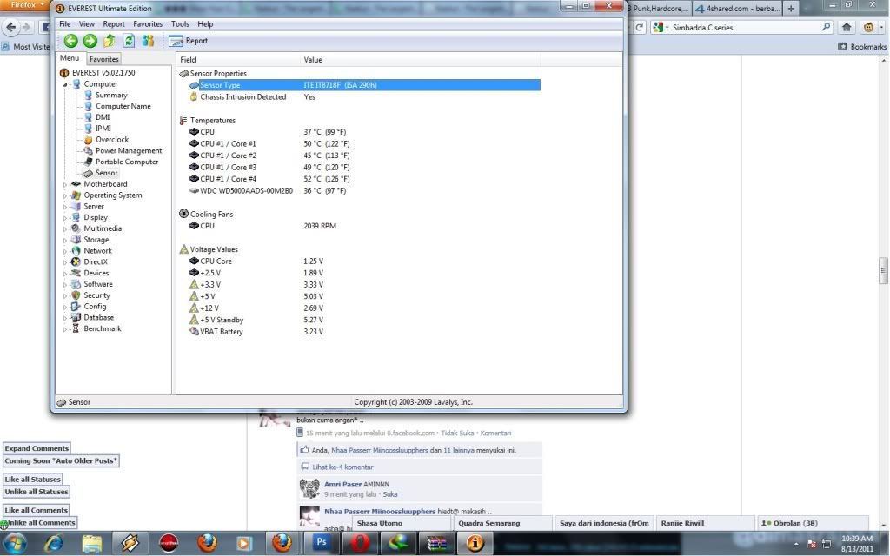The width and height of the screenshot is (890, 556).
Task: Click the Config tree icon
Action: (x=76, y=307)
